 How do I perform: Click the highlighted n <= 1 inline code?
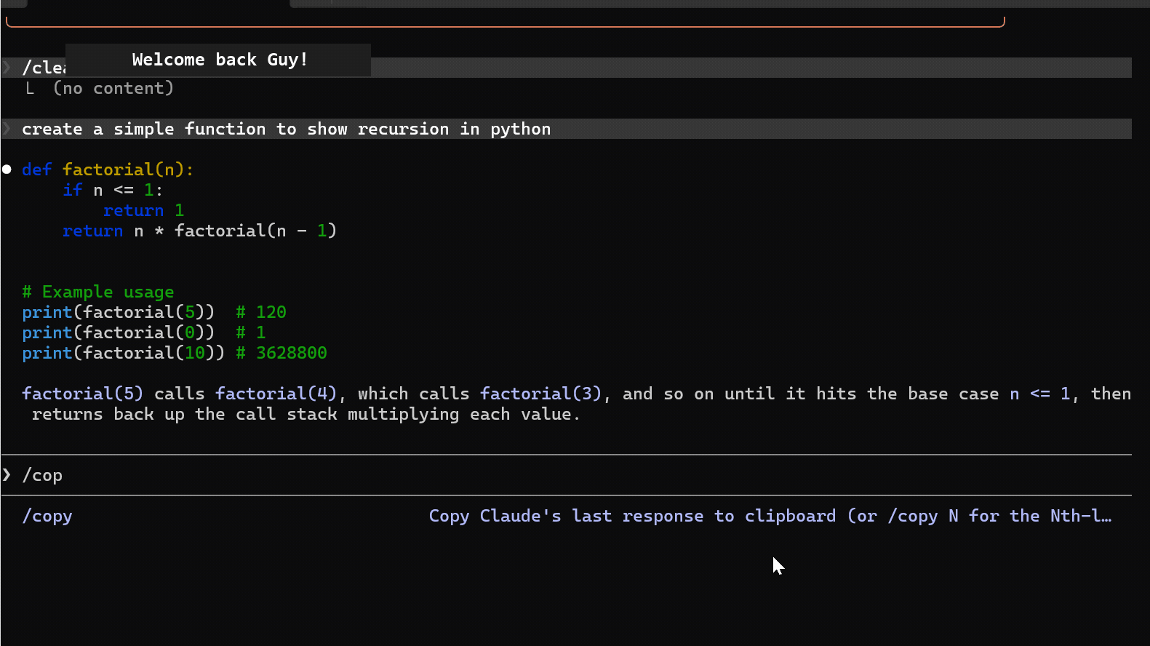pos(1040,394)
